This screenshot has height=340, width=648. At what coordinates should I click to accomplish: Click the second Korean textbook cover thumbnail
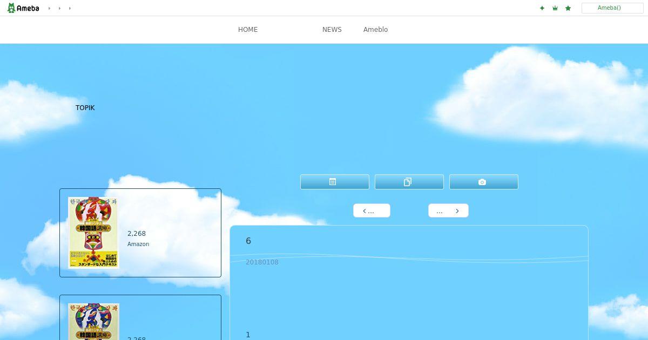click(x=93, y=322)
